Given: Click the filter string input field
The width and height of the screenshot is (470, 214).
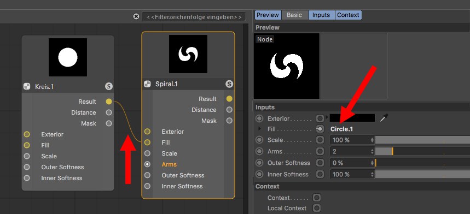Looking at the screenshot, I should tap(194, 17).
